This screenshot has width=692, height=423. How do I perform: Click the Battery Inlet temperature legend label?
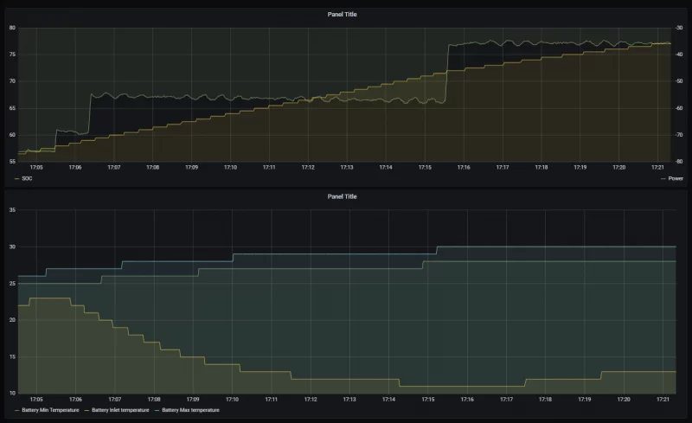coord(119,409)
